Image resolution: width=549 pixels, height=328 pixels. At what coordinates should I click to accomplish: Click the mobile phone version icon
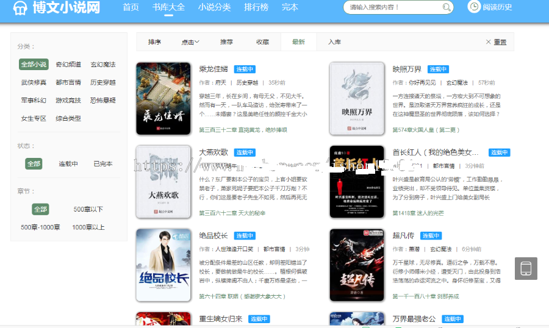tap(526, 268)
